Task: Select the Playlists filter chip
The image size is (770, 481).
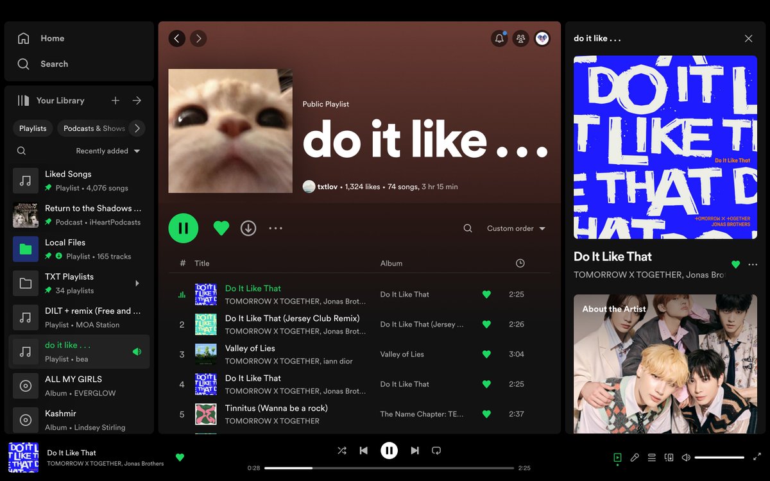Action: click(33, 128)
